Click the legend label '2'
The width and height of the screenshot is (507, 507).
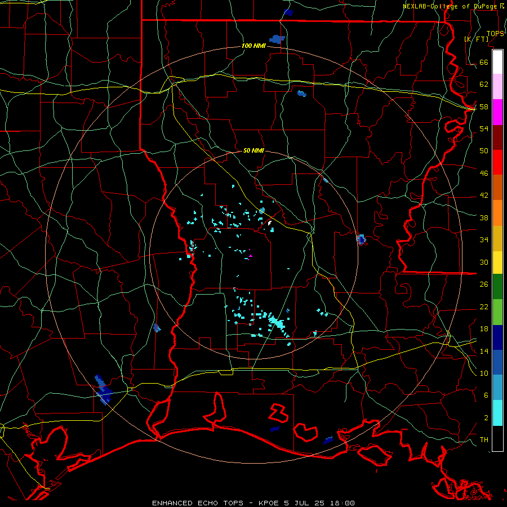(486, 418)
